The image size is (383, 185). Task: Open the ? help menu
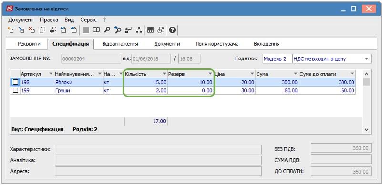104,19
